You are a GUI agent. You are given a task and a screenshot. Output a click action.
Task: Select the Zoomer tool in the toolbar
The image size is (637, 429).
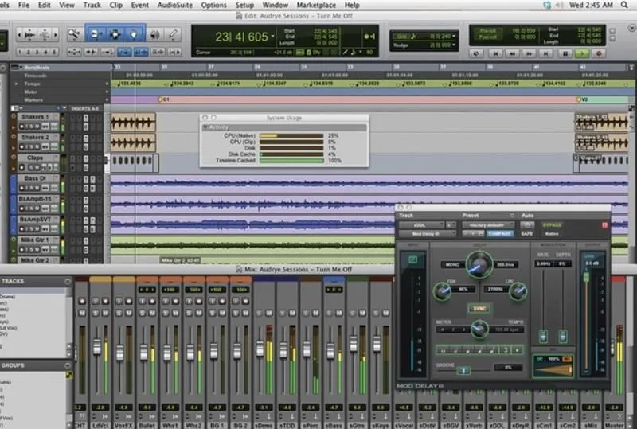76,34
